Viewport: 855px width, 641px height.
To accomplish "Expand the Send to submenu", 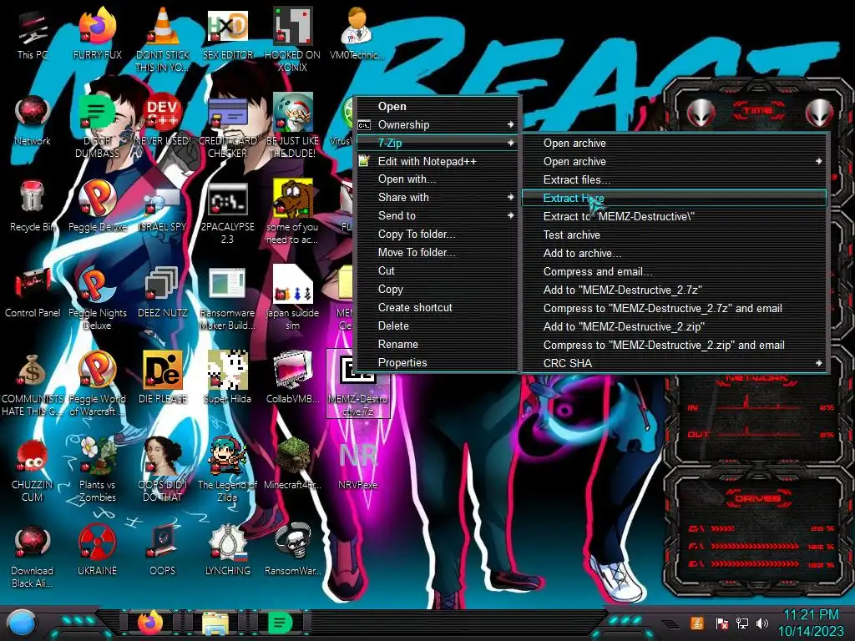I will [x=438, y=216].
